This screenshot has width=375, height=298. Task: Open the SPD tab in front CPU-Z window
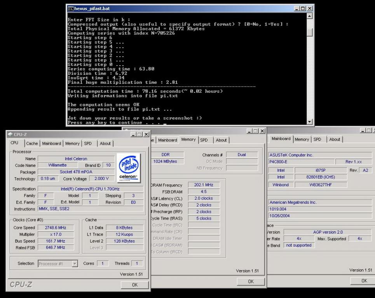(88, 144)
